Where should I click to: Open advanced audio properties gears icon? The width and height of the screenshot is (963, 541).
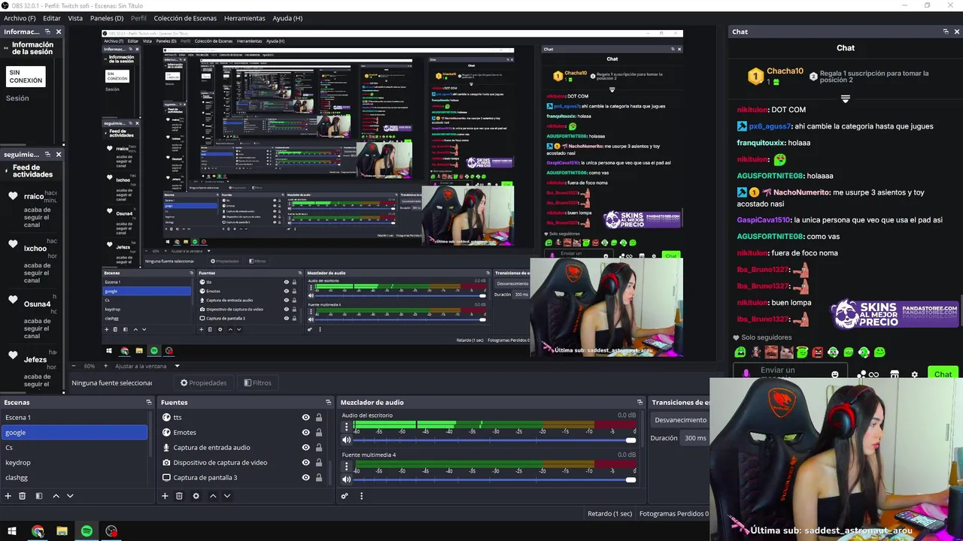click(x=345, y=496)
